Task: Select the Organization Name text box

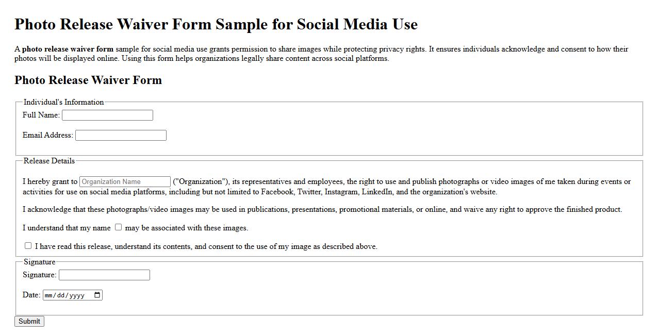Action: coord(125,181)
